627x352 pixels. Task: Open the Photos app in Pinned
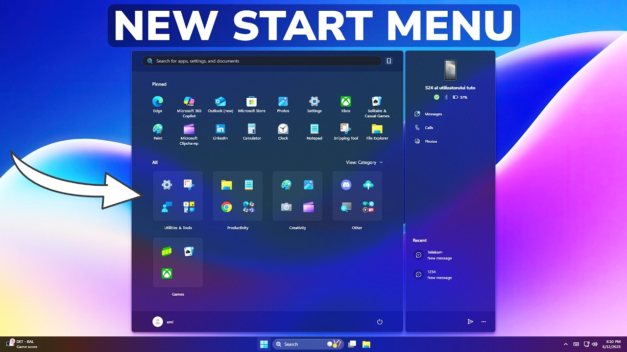click(x=283, y=104)
